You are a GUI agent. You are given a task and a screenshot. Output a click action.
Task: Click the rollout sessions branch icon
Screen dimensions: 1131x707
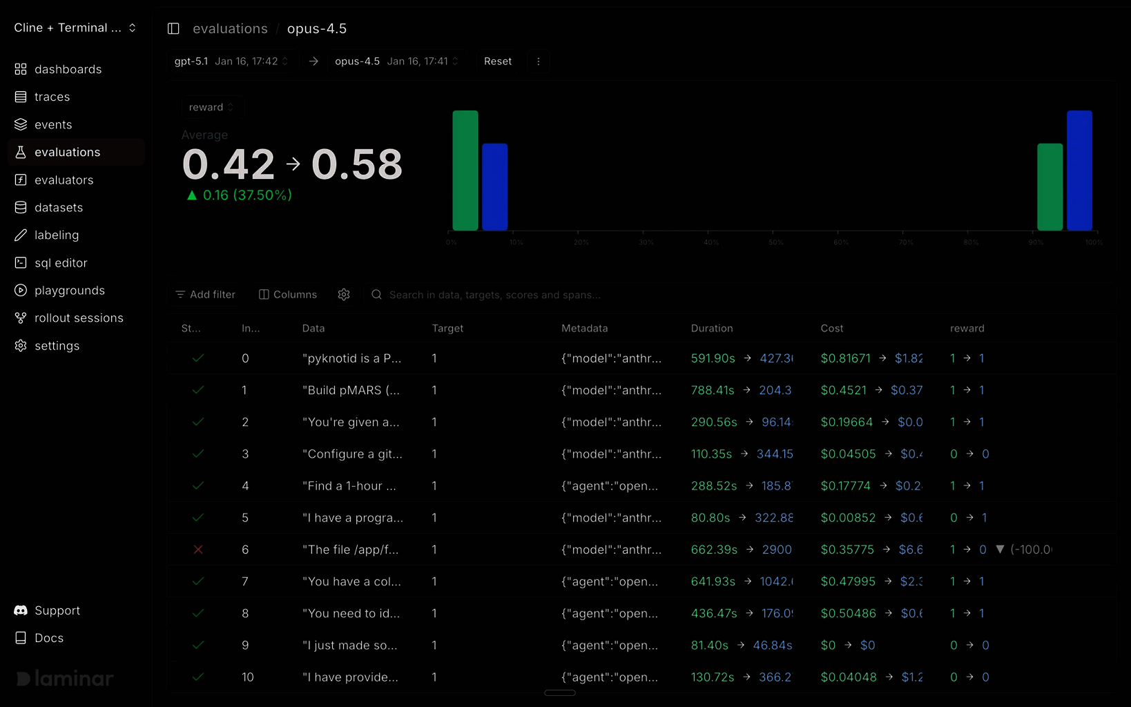point(21,318)
